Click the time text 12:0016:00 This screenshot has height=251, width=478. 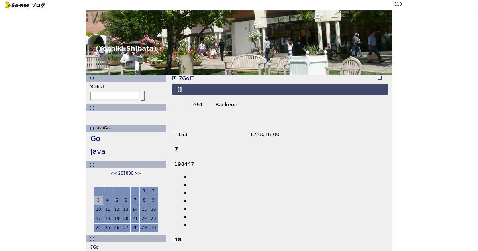point(264,135)
